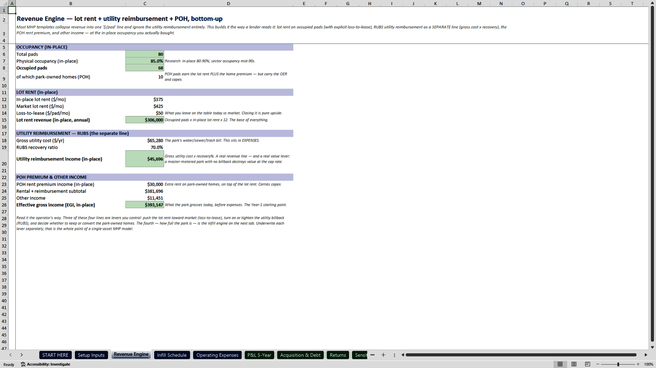
Task: Select Physical occupancy value 85.0%
Action: 145,61
